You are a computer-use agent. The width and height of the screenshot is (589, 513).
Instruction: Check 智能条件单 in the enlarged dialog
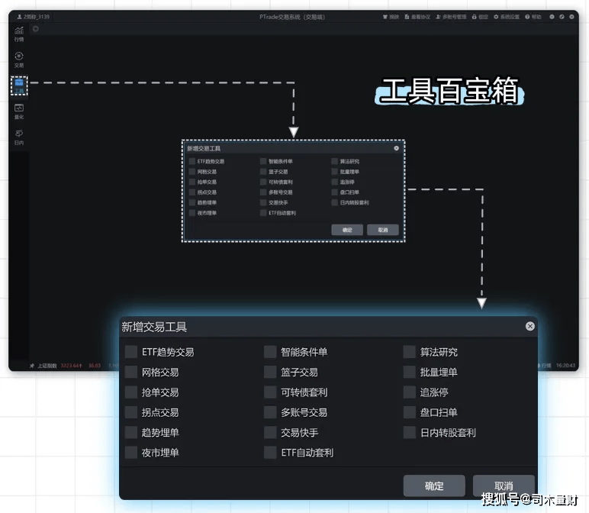click(270, 352)
